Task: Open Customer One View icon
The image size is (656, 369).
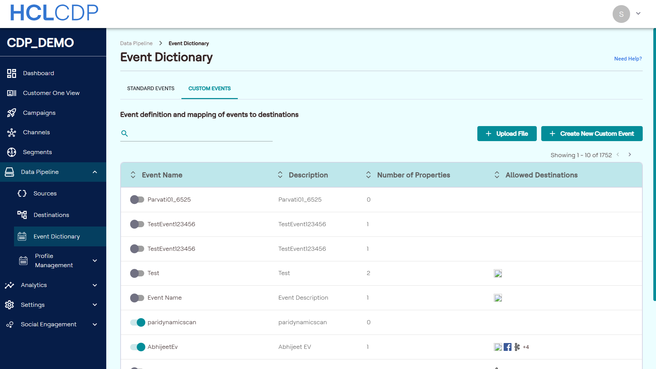Action: tap(12, 93)
